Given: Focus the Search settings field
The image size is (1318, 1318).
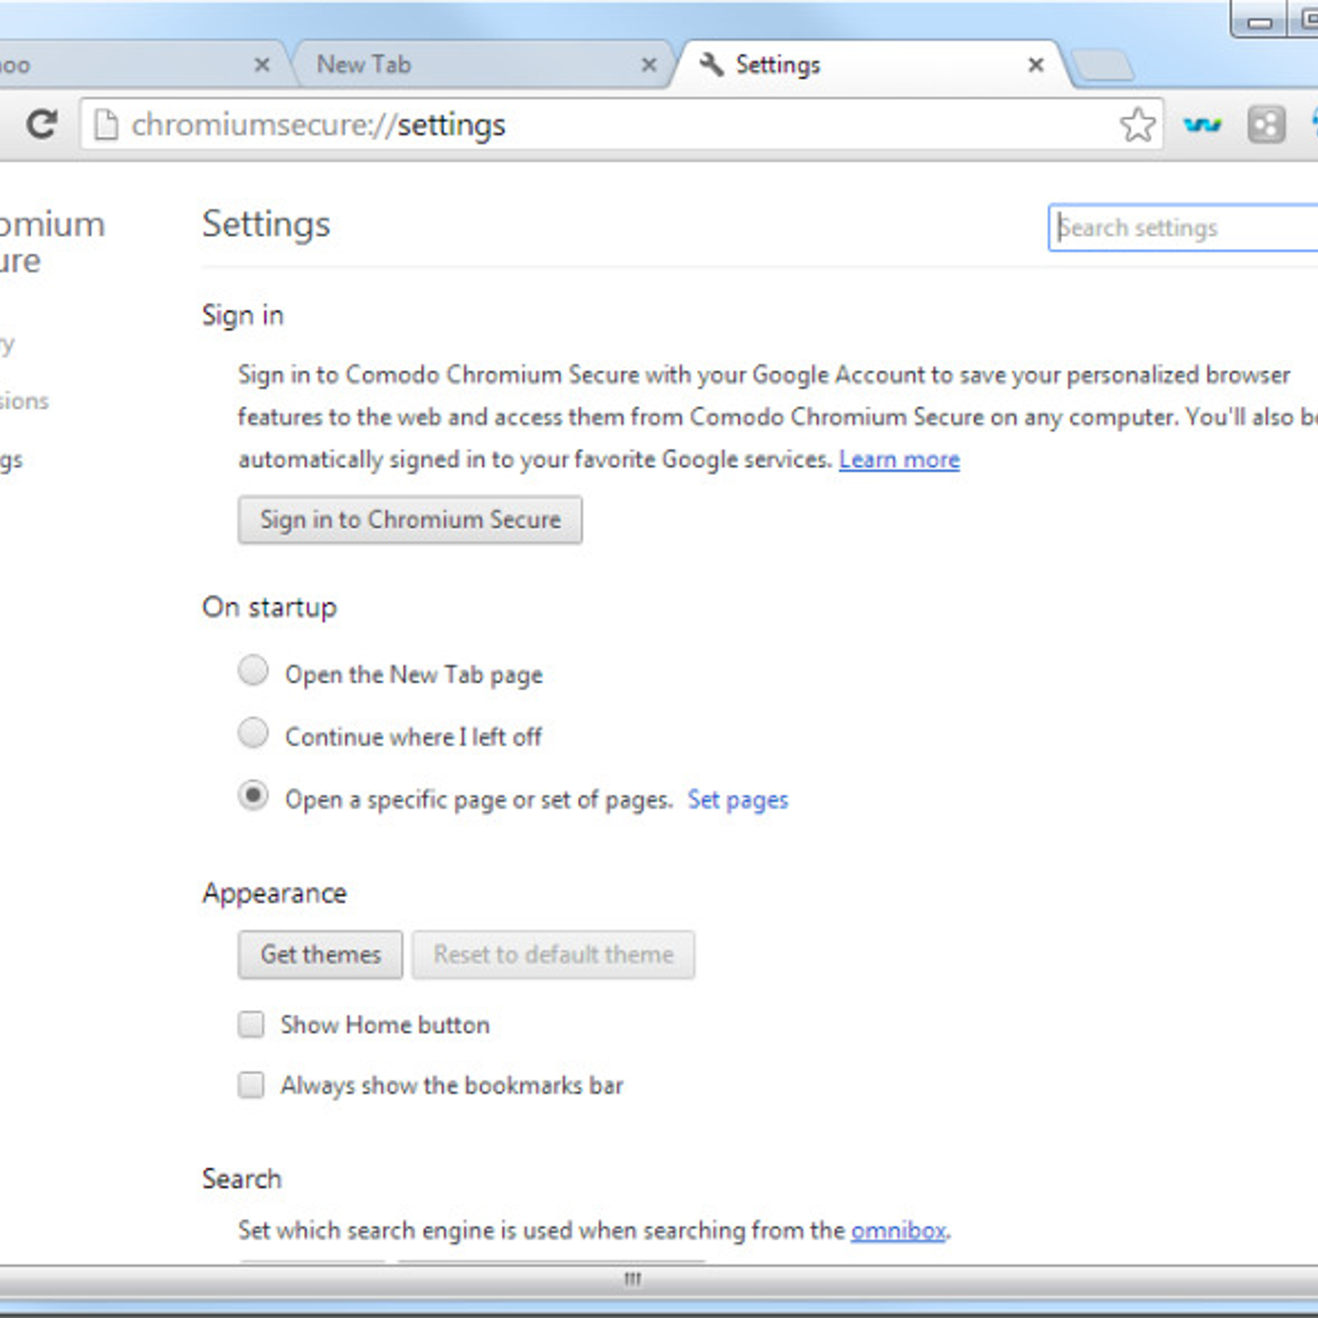Looking at the screenshot, I should 1184,227.
